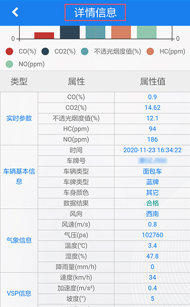Viewport: 190px width, 307px height.
Task: Toggle the red CO(%) legend dot
Action: point(9,51)
